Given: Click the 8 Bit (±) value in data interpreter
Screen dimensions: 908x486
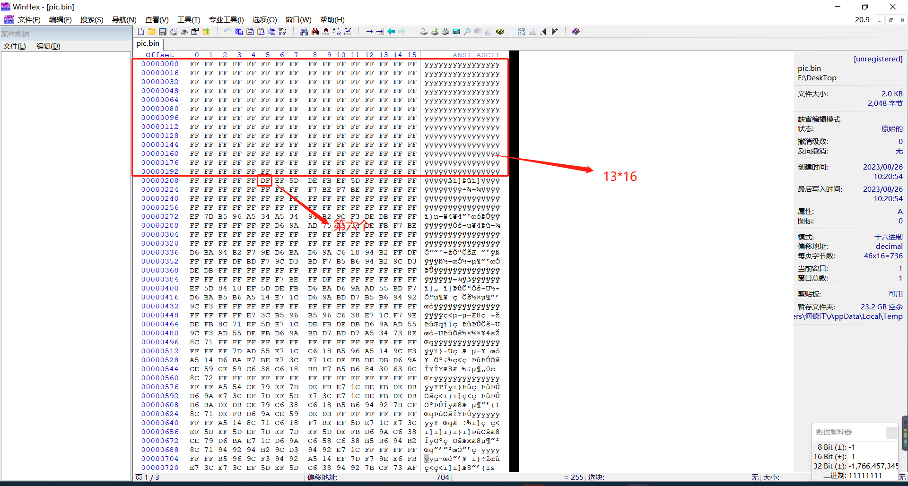Looking at the screenshot, I should [x=851, y=447].
